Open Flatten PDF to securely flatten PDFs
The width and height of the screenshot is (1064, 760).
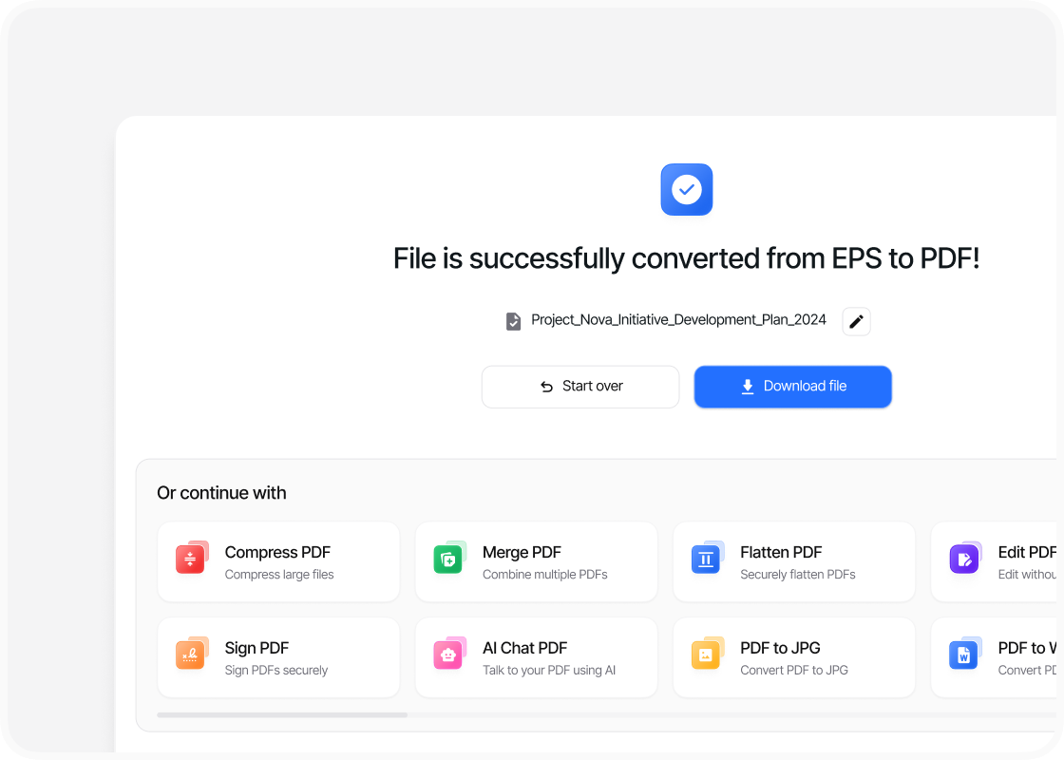click(x=793, y=561)
